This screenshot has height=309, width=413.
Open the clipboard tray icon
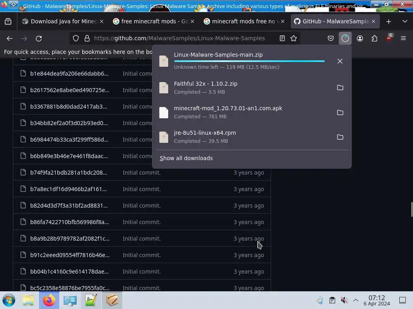332,300
